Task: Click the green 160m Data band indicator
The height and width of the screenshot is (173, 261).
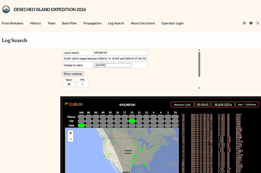Action: pyautogui.click(x=81, y=125)
